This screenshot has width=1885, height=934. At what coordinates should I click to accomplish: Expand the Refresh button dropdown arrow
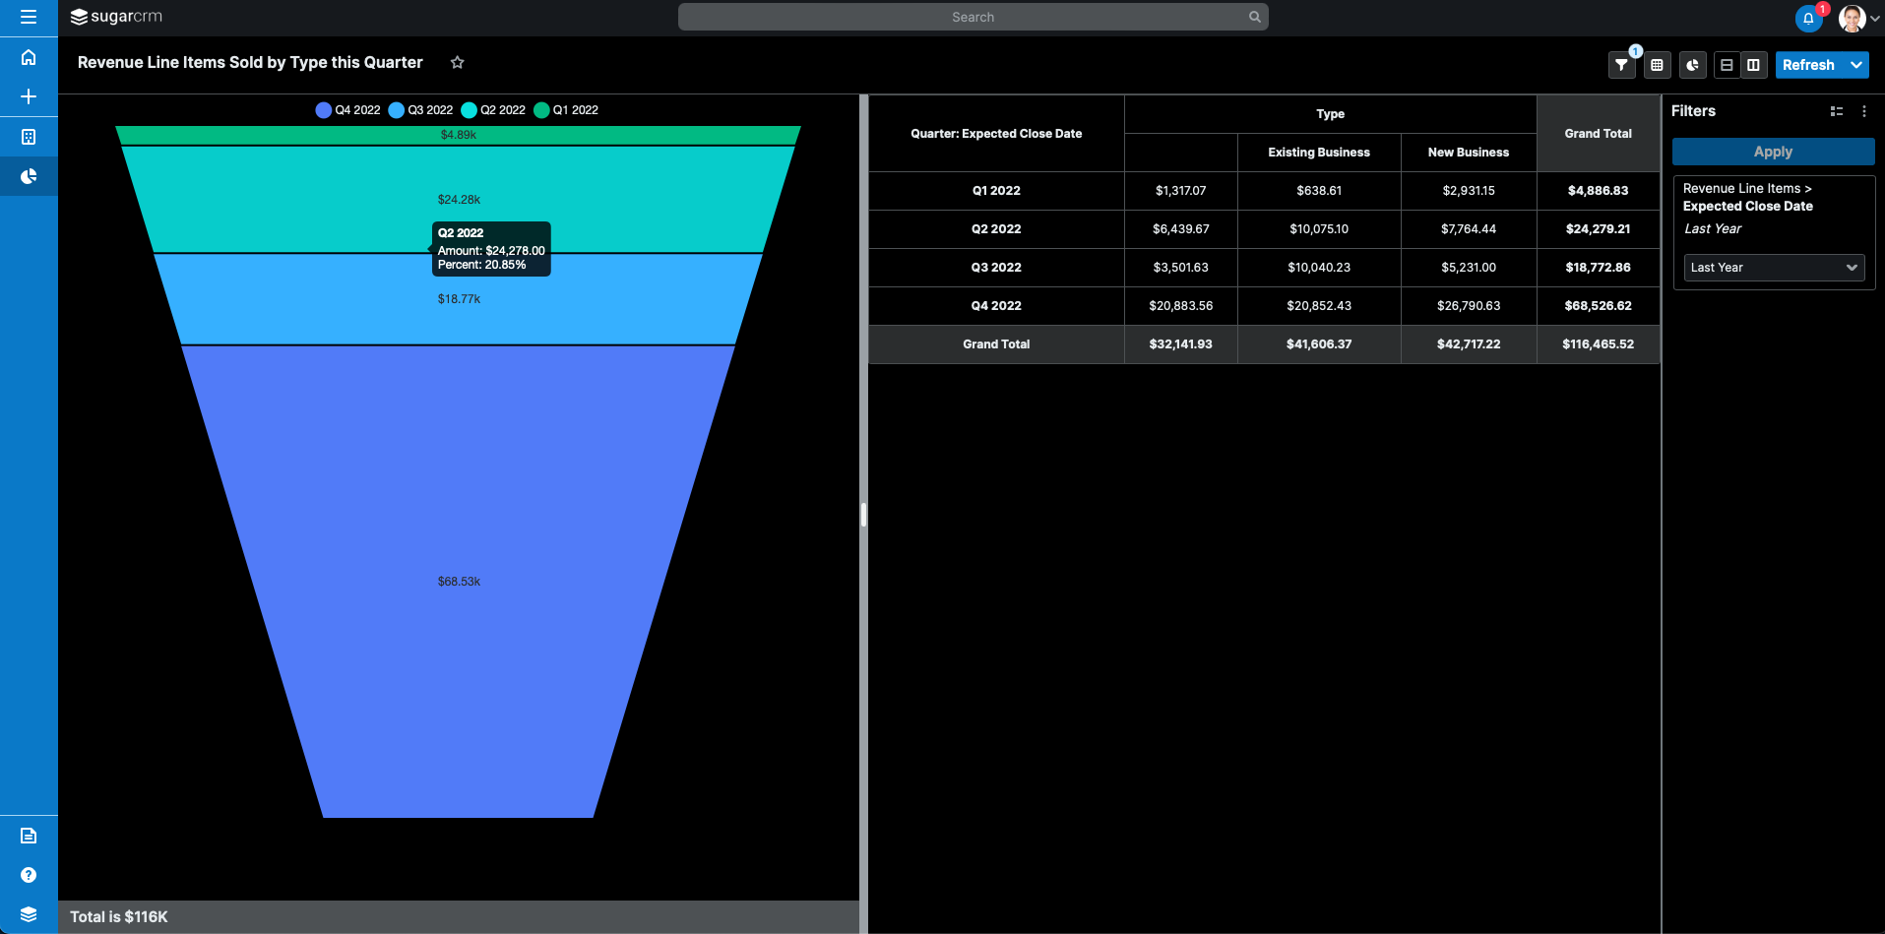coord(1856,65)
